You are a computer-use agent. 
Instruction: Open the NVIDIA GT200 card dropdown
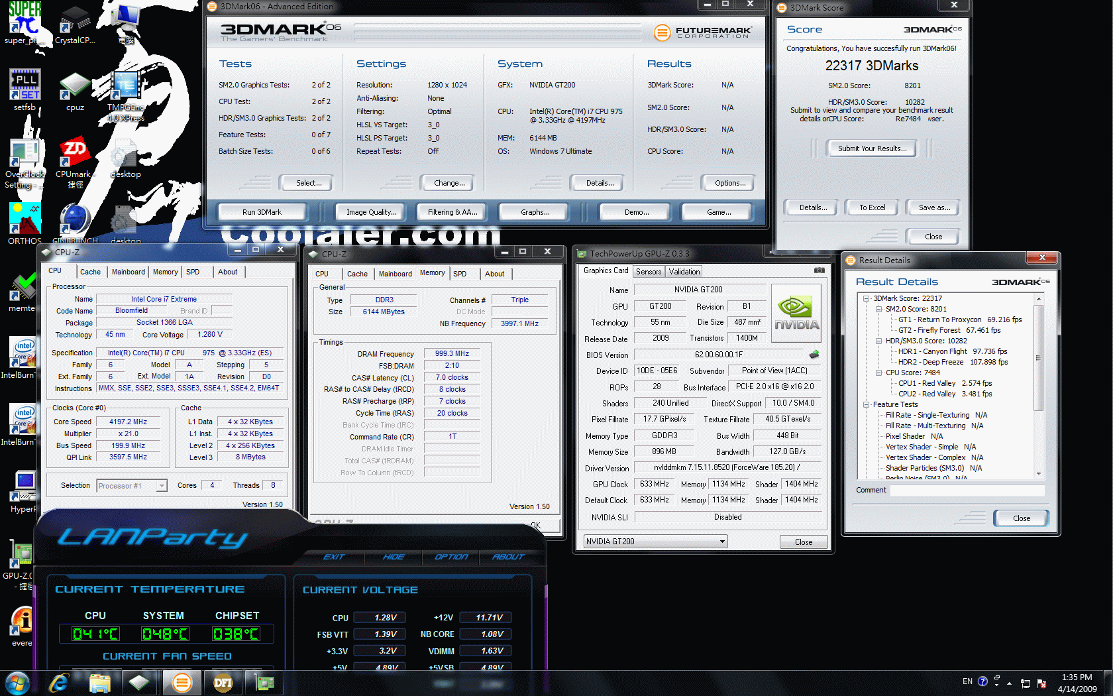655,542
